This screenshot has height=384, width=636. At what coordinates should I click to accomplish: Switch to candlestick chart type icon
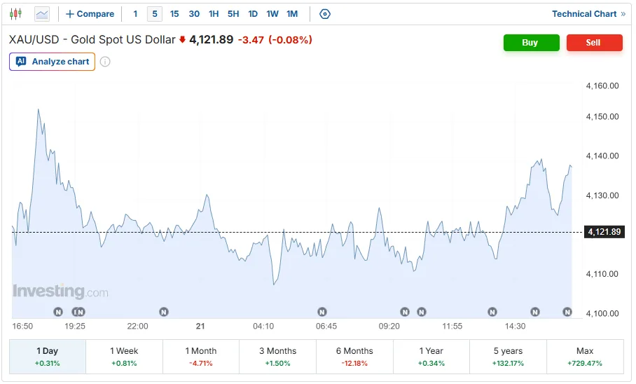16,14
